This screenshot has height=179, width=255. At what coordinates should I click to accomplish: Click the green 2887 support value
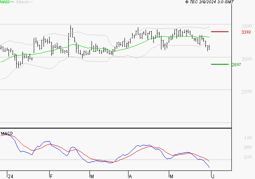(236, 65)
